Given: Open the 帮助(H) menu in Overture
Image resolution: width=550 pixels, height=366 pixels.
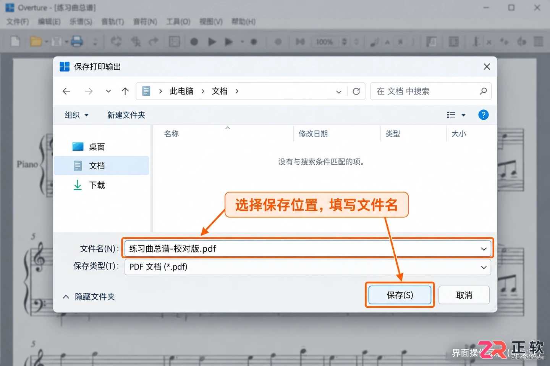Looking at the screenshot, I should pos(243,22).
